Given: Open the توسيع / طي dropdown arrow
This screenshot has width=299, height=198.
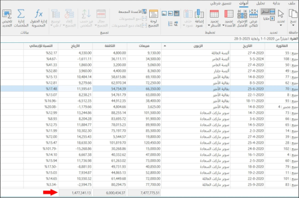Looking at the screenshot, I should pyautogui.click(x=51, y=25).
